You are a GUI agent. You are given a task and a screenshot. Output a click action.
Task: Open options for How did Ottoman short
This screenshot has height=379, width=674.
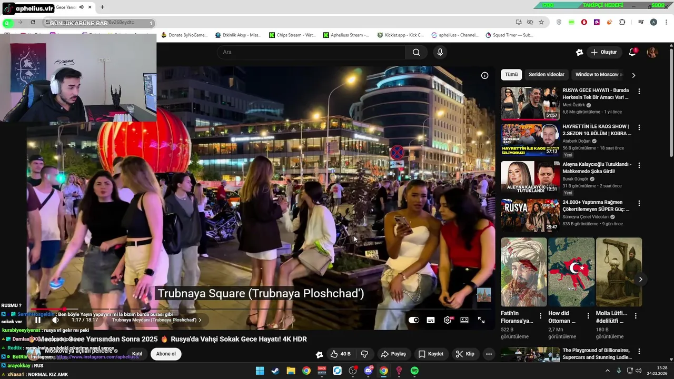pos(588,316)
